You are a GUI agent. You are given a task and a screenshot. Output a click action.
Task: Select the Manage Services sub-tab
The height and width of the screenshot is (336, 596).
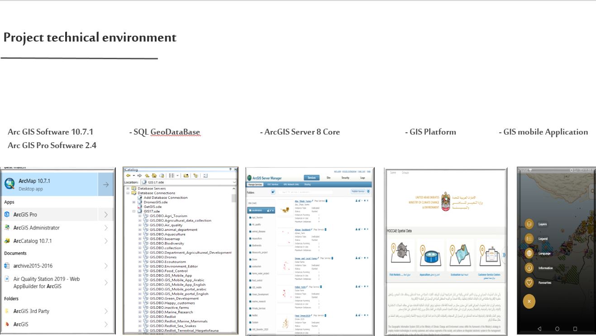(255, 184)
